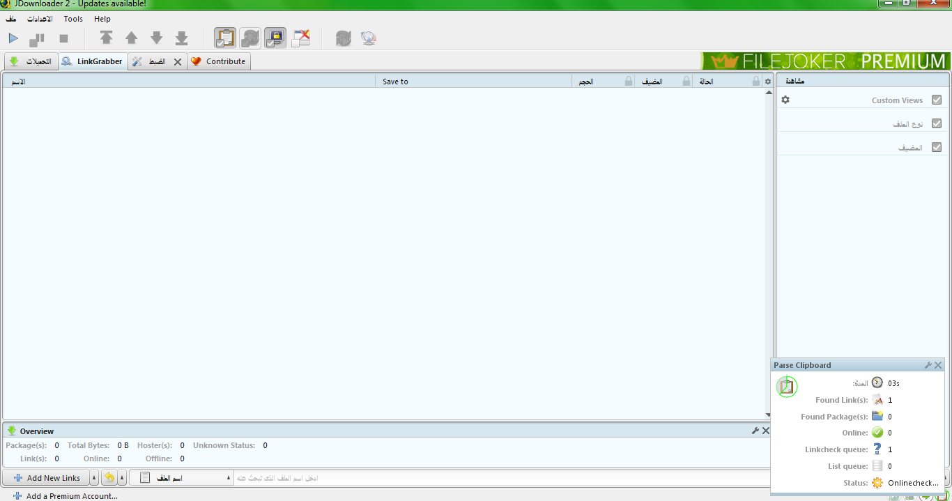Image resolution: width=952 pixels, height=501 pixels.
Task: Click the update check globe icon
Action: [369, 38]
